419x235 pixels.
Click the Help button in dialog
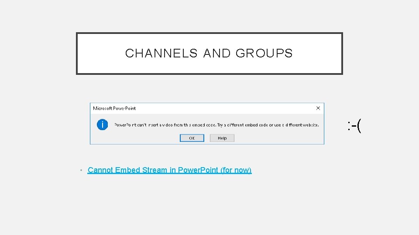pyautogui.click(x=222, y=138)
